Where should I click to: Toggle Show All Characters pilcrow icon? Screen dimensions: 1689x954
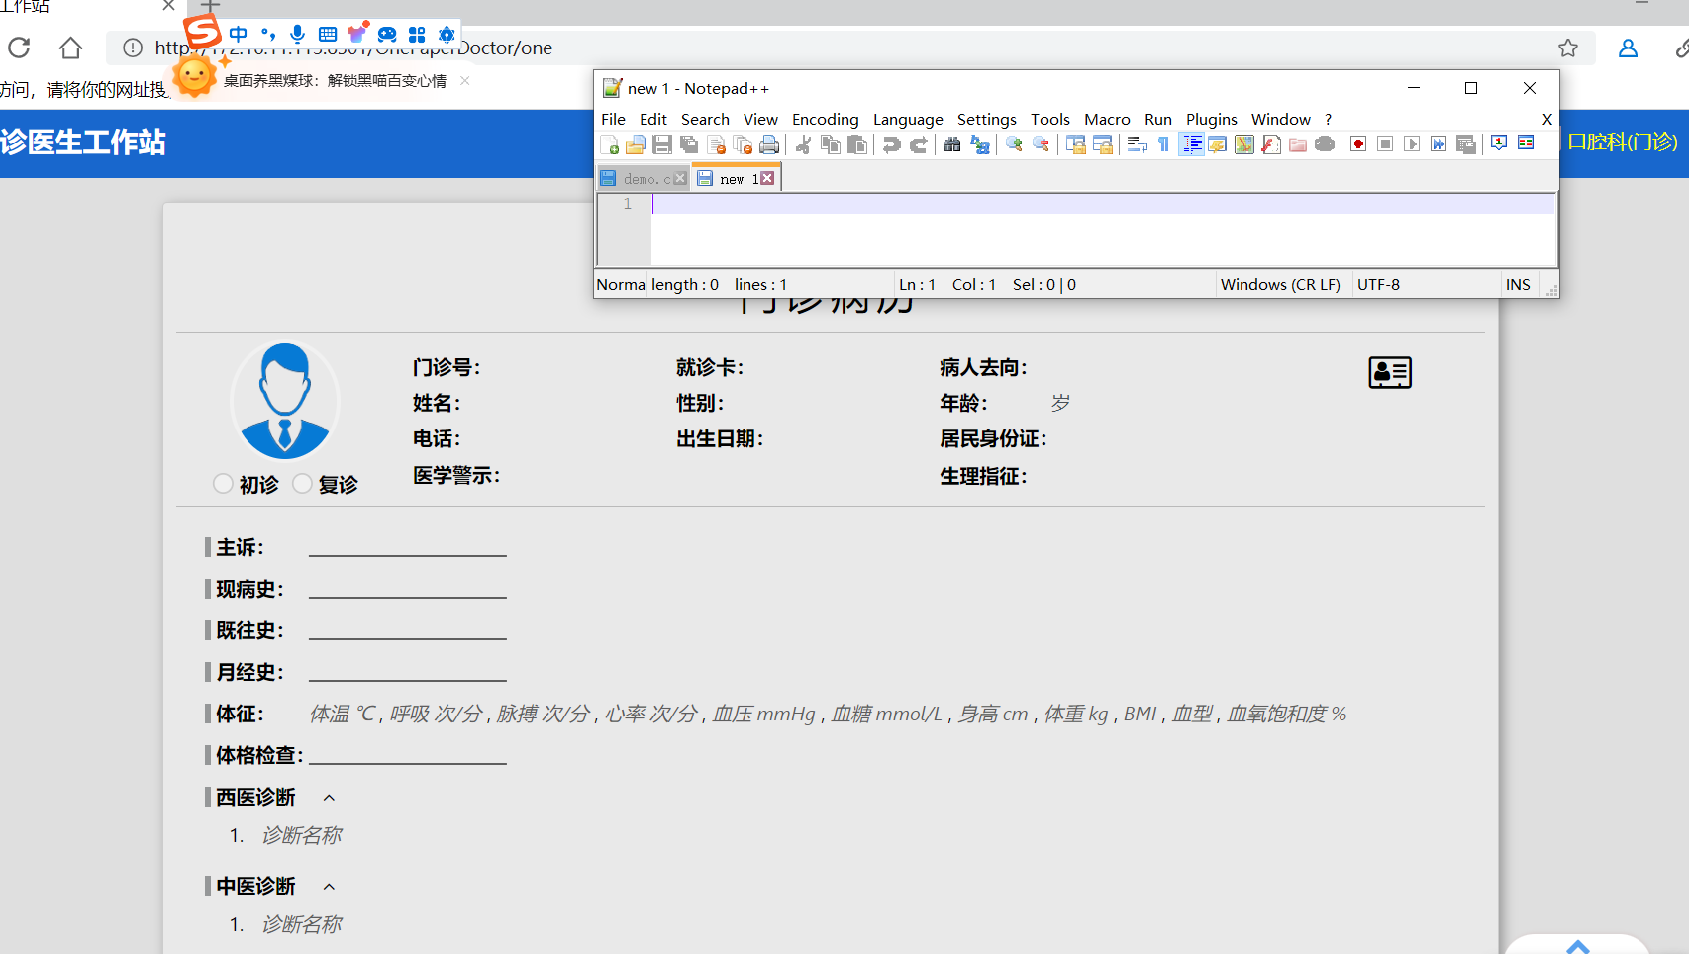(x=1163, y=144)
